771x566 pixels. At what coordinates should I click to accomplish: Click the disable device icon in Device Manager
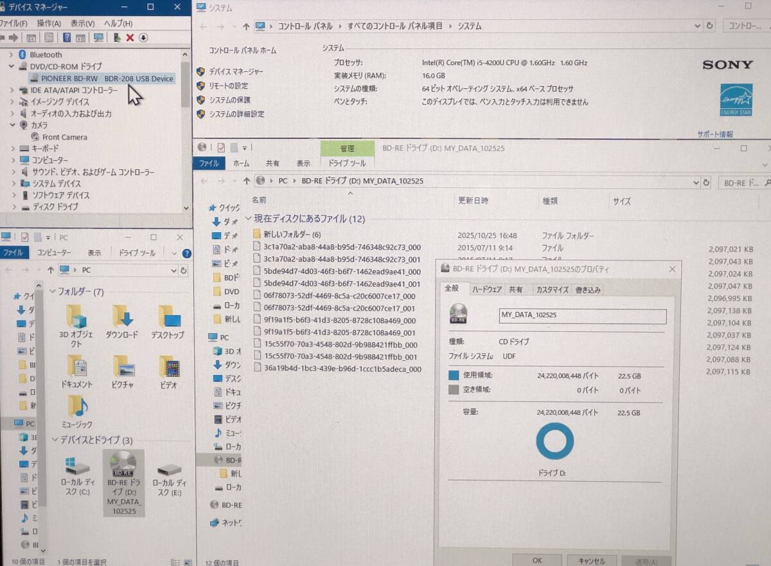143,37
